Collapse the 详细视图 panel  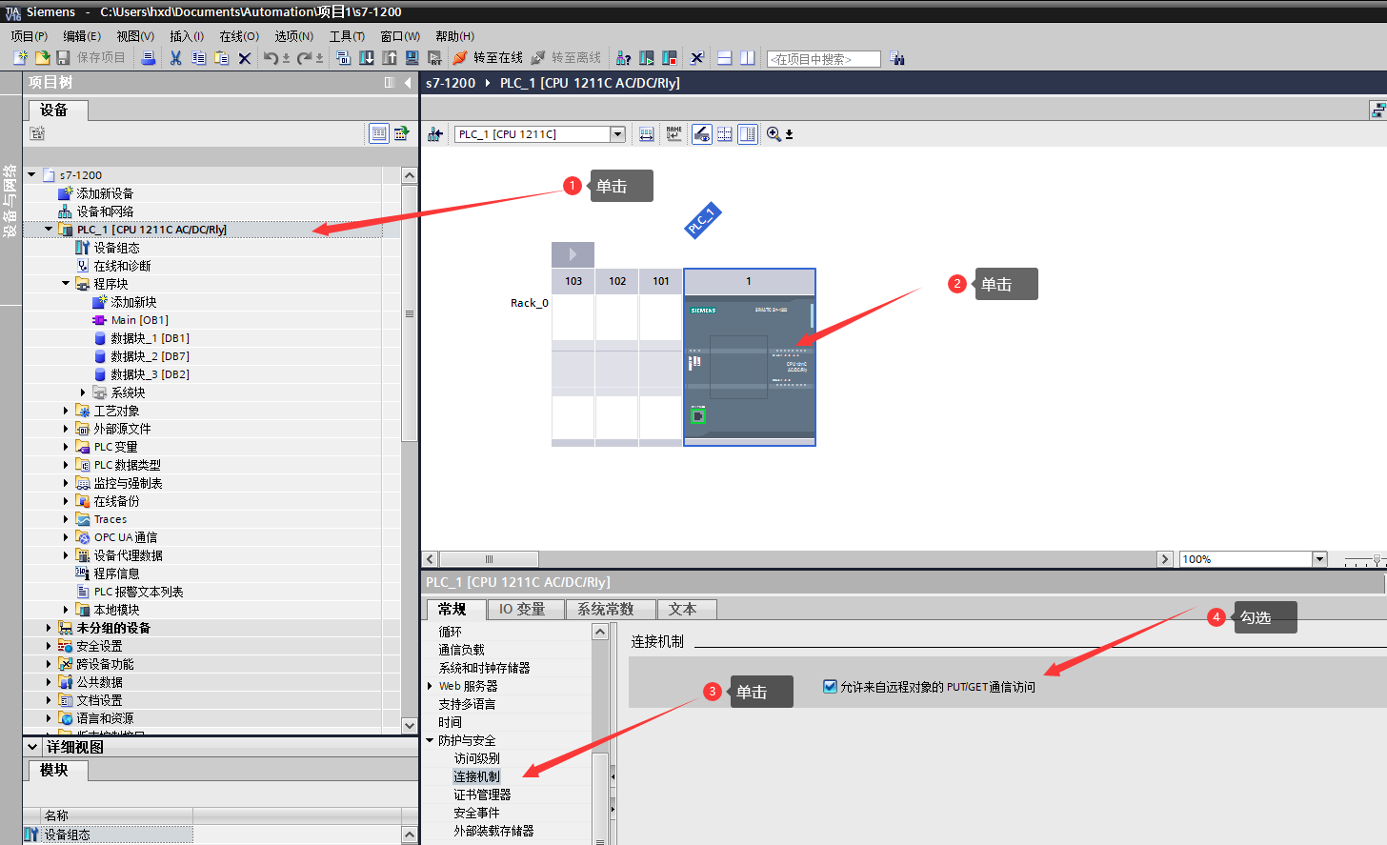point(32,747)
